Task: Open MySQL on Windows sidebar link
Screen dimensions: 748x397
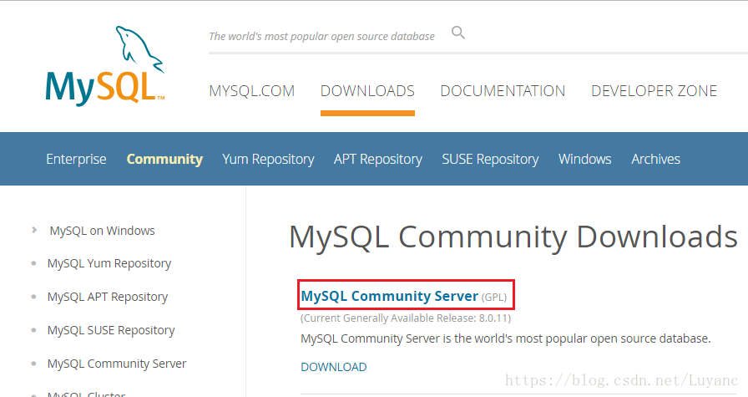Action: 102,231
